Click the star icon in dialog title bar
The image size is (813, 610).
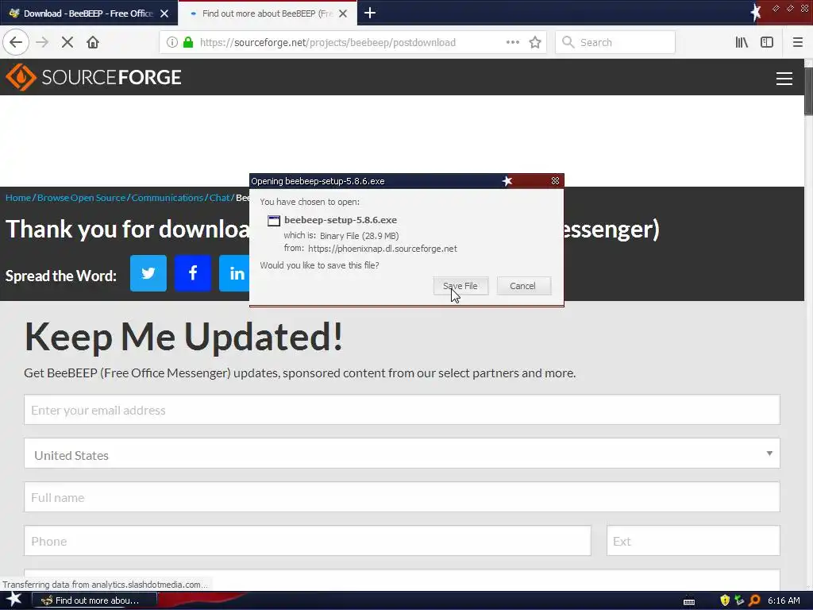click(507, 180)
